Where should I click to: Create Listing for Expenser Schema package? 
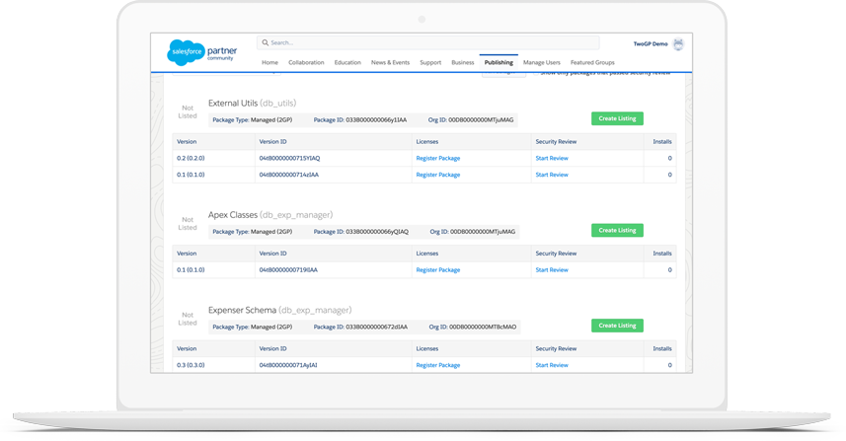[617, 326]
